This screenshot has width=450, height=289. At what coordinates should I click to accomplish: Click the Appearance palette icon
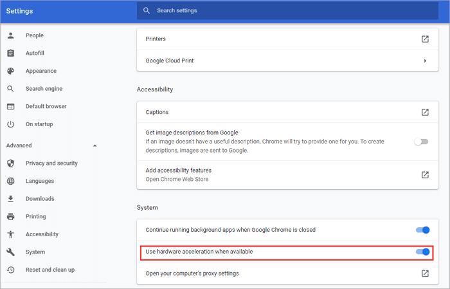coord(11,71)
